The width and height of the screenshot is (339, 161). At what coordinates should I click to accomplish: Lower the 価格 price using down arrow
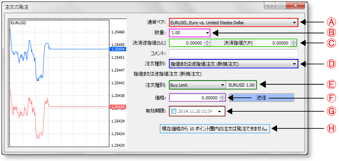(x=222, y=99)
